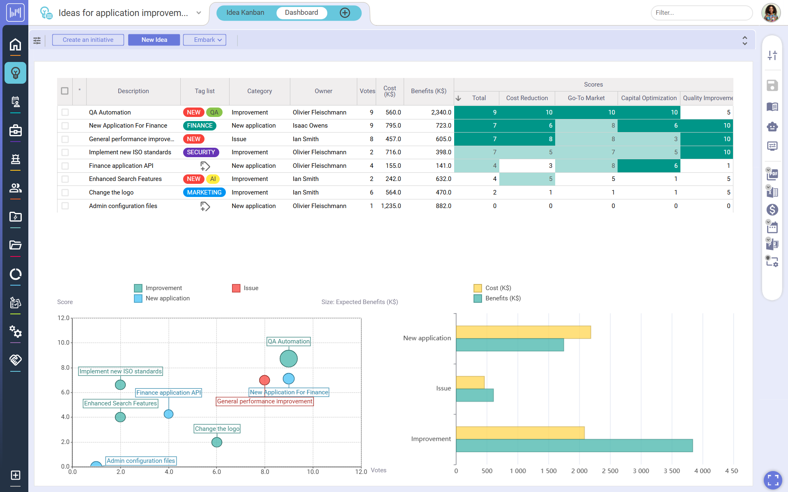Expand the PDF export options chevron

(x=768, y=169)
